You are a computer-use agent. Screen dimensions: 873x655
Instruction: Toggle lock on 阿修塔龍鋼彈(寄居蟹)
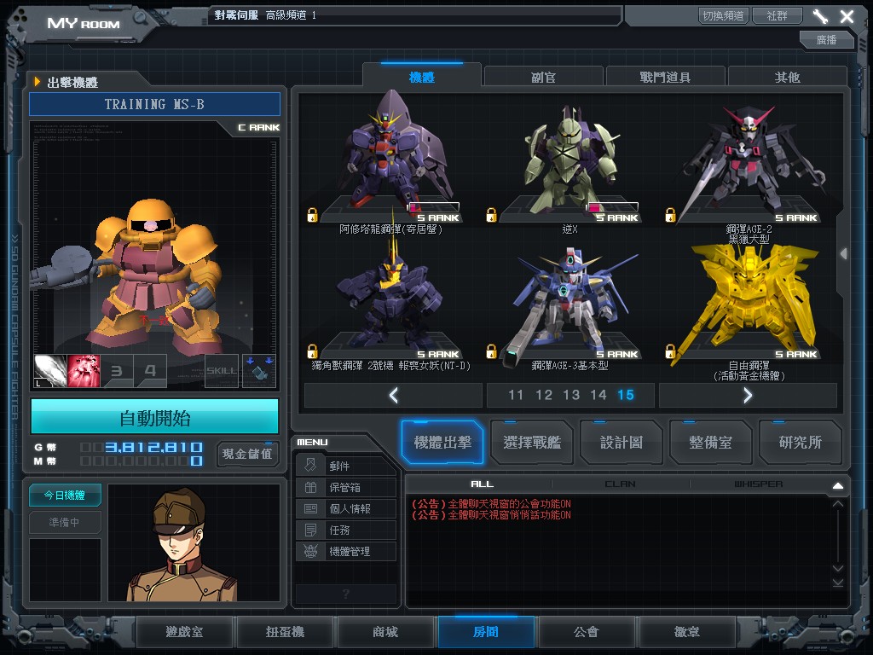point(312,215)
